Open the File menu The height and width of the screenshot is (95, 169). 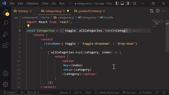[x=12, y=3]
